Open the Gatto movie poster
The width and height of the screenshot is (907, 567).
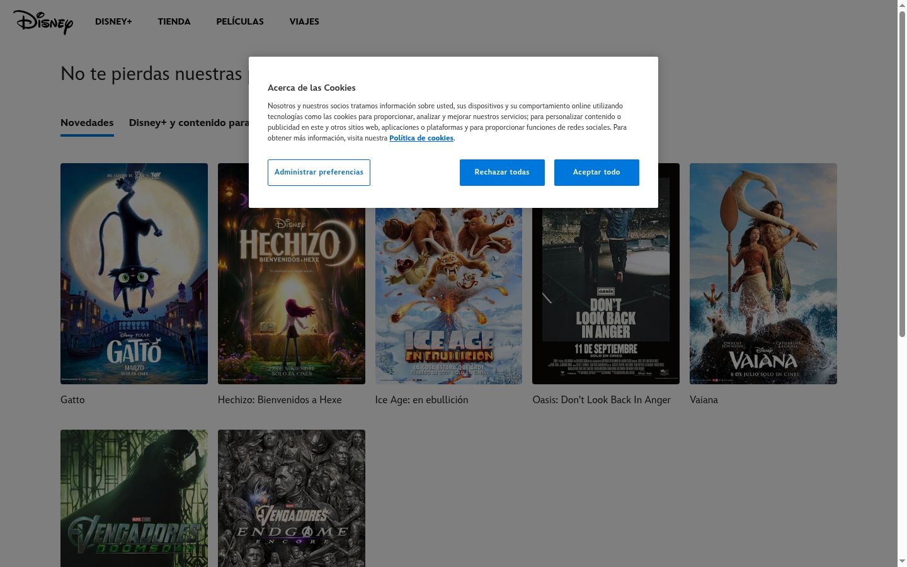coord(134,273)
